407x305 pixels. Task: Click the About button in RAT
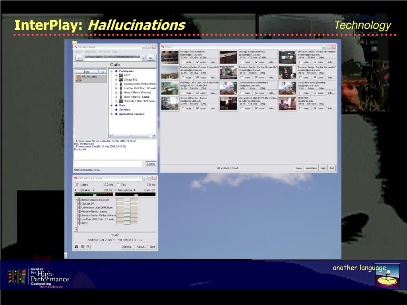(141, 247)
